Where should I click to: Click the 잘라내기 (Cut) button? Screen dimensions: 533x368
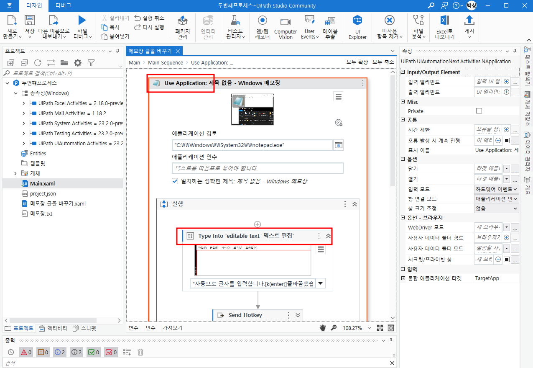(x=115, y=18)
